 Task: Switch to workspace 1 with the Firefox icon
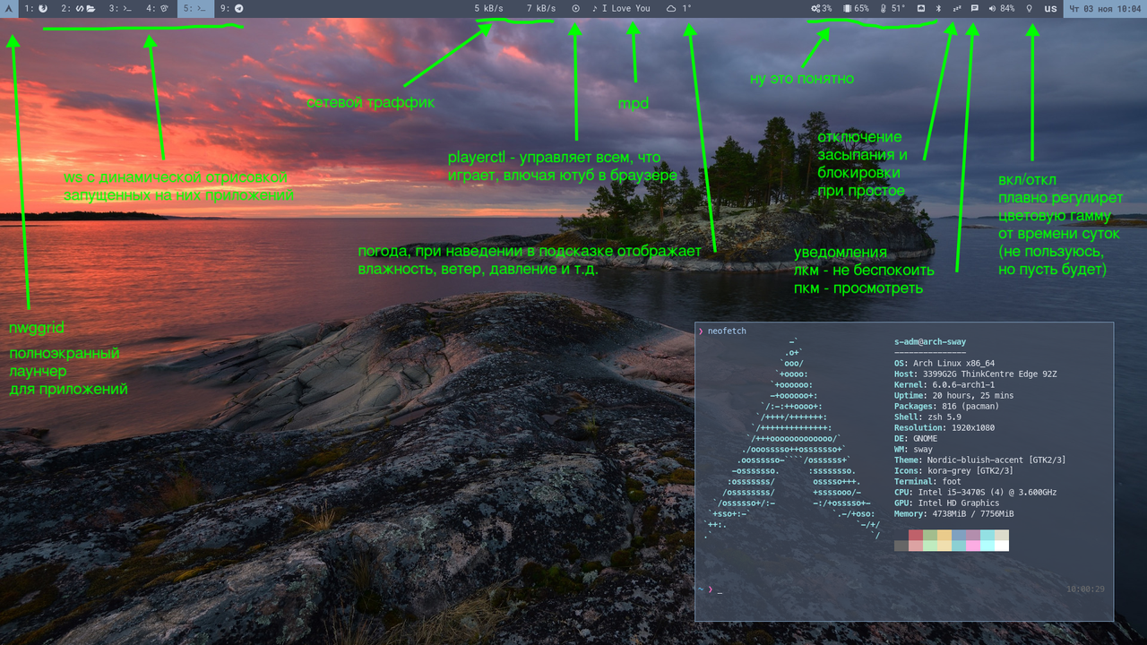click(37, 8)
